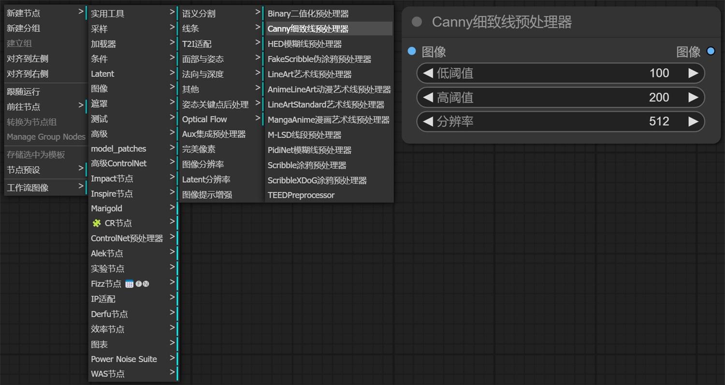This screenshot has width=725, height=385.
Task: Open the Latent node category
Action: click(132, 74)
